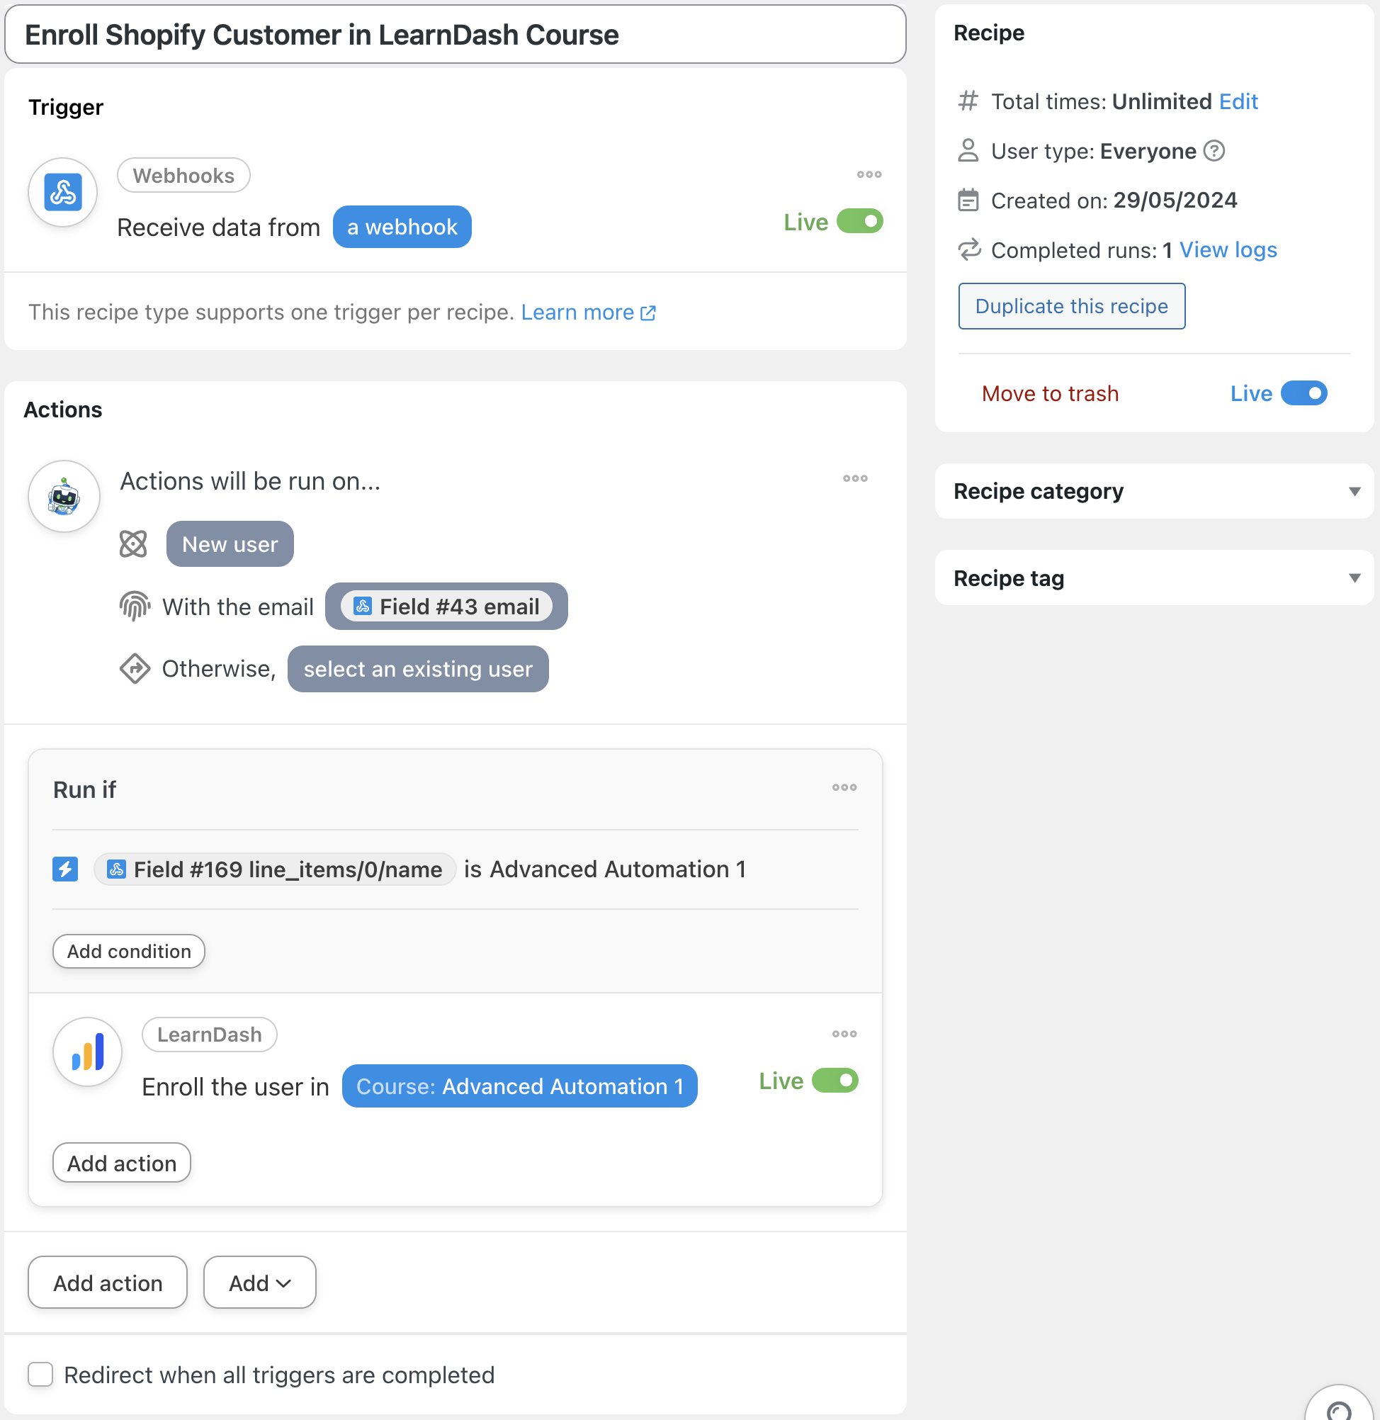This screenshot has height=1420, width=1380.
Task: Open the Run if three-dot menu
Action: [844, 787]
